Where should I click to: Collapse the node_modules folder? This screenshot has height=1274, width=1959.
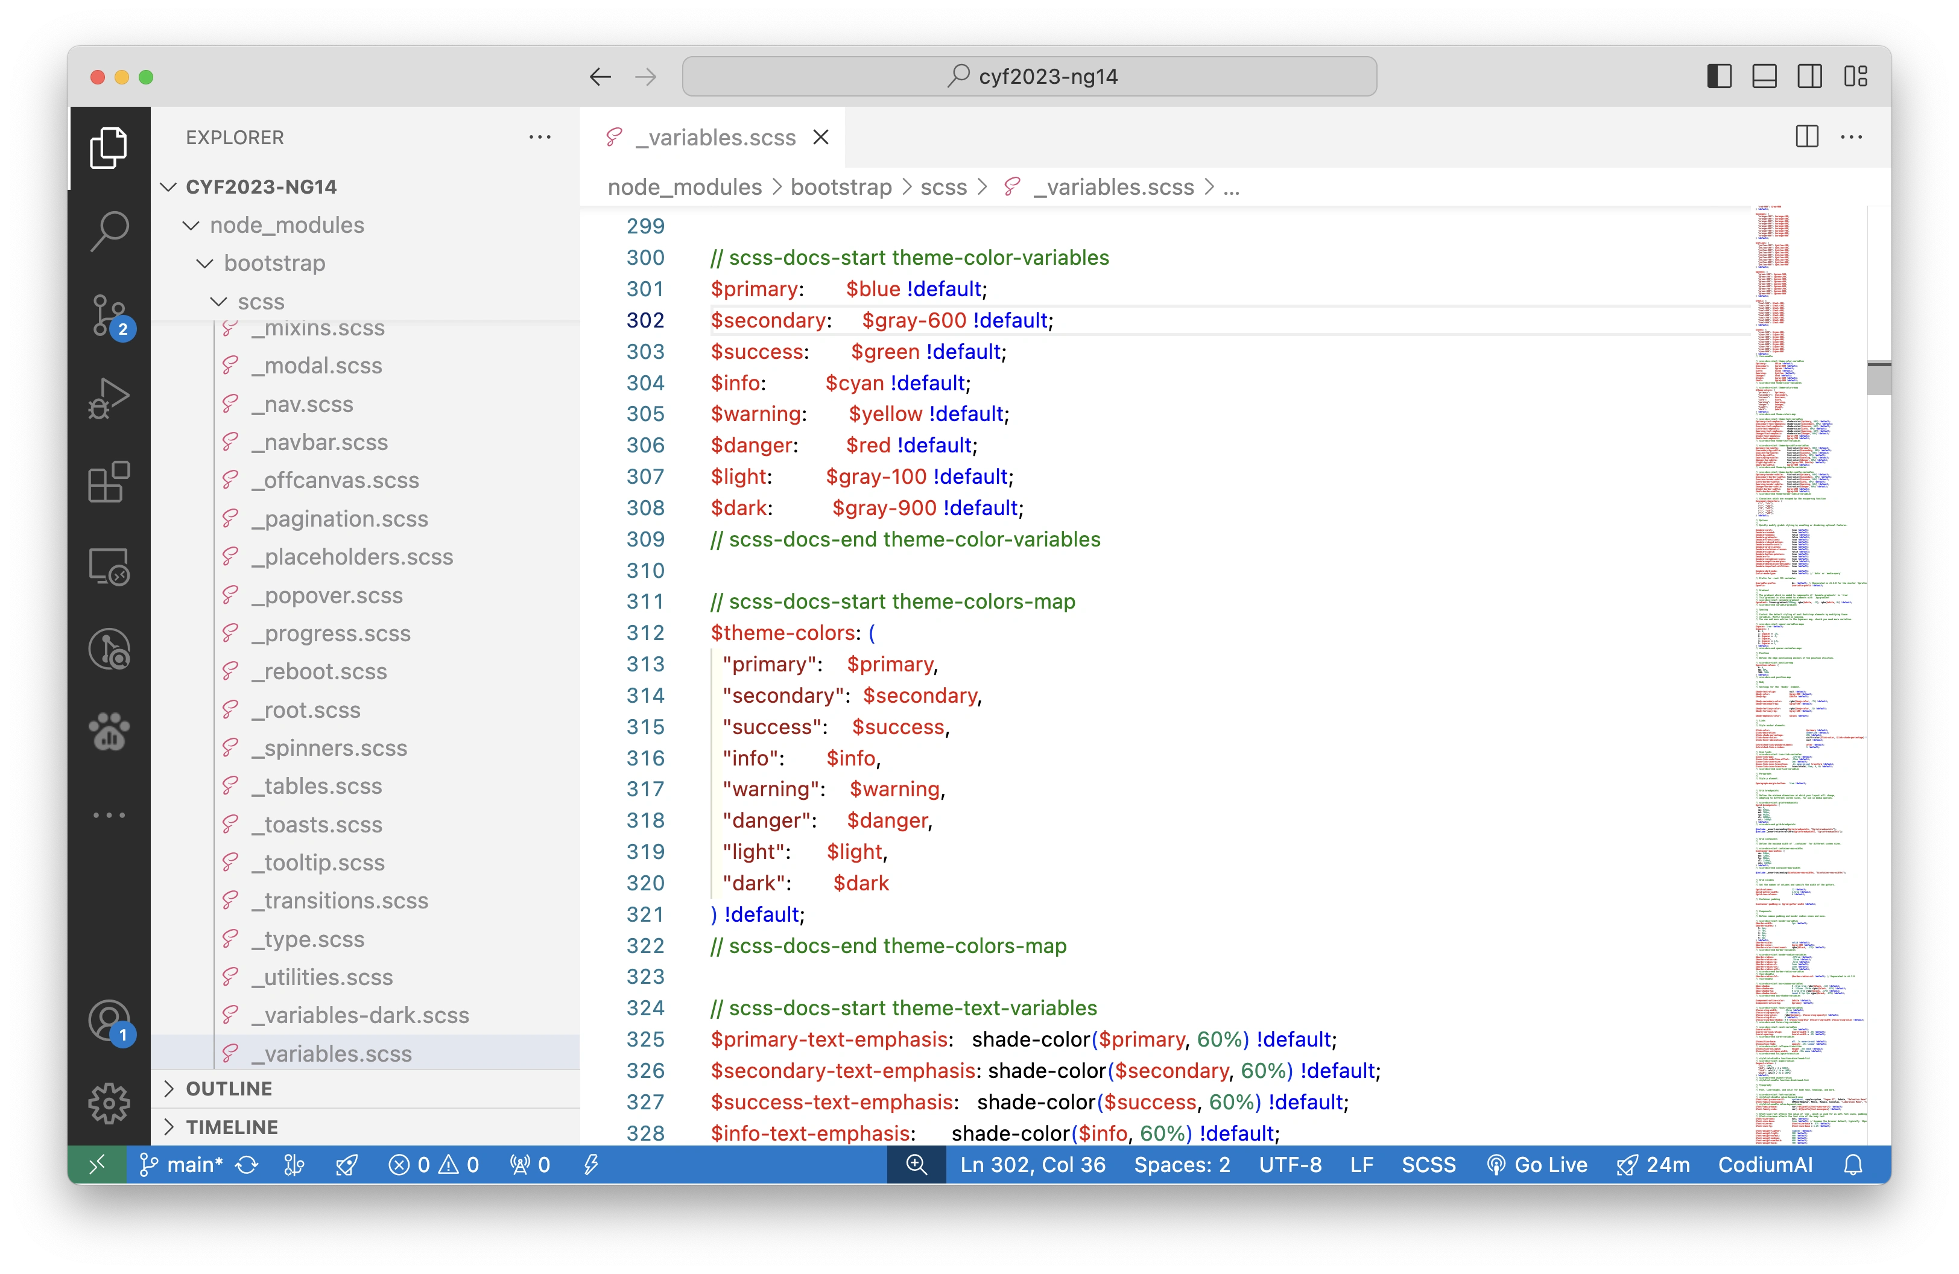point(286,224)
